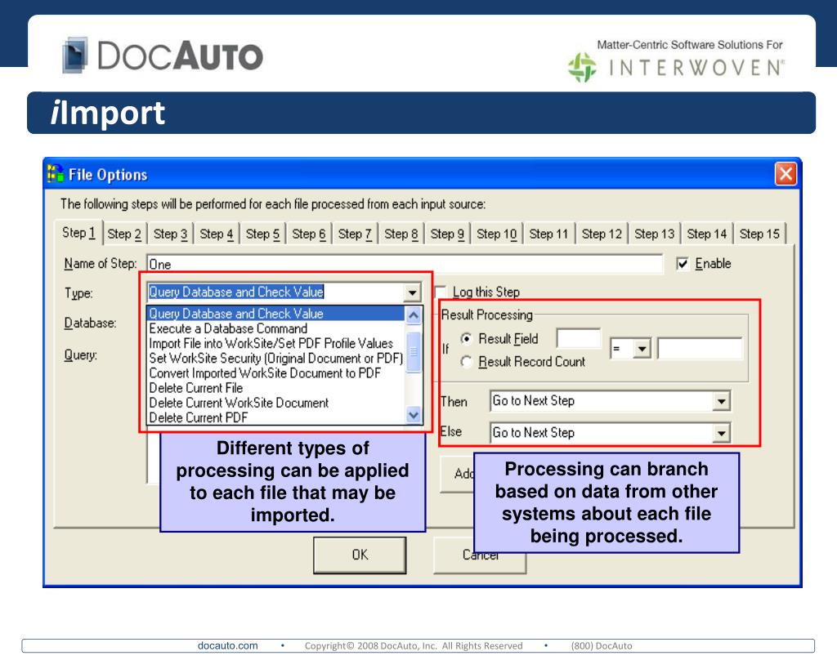Switch to the Step 4 tab
The width and height of the screenshot is (837, 669).
click(x=216, y=234)
